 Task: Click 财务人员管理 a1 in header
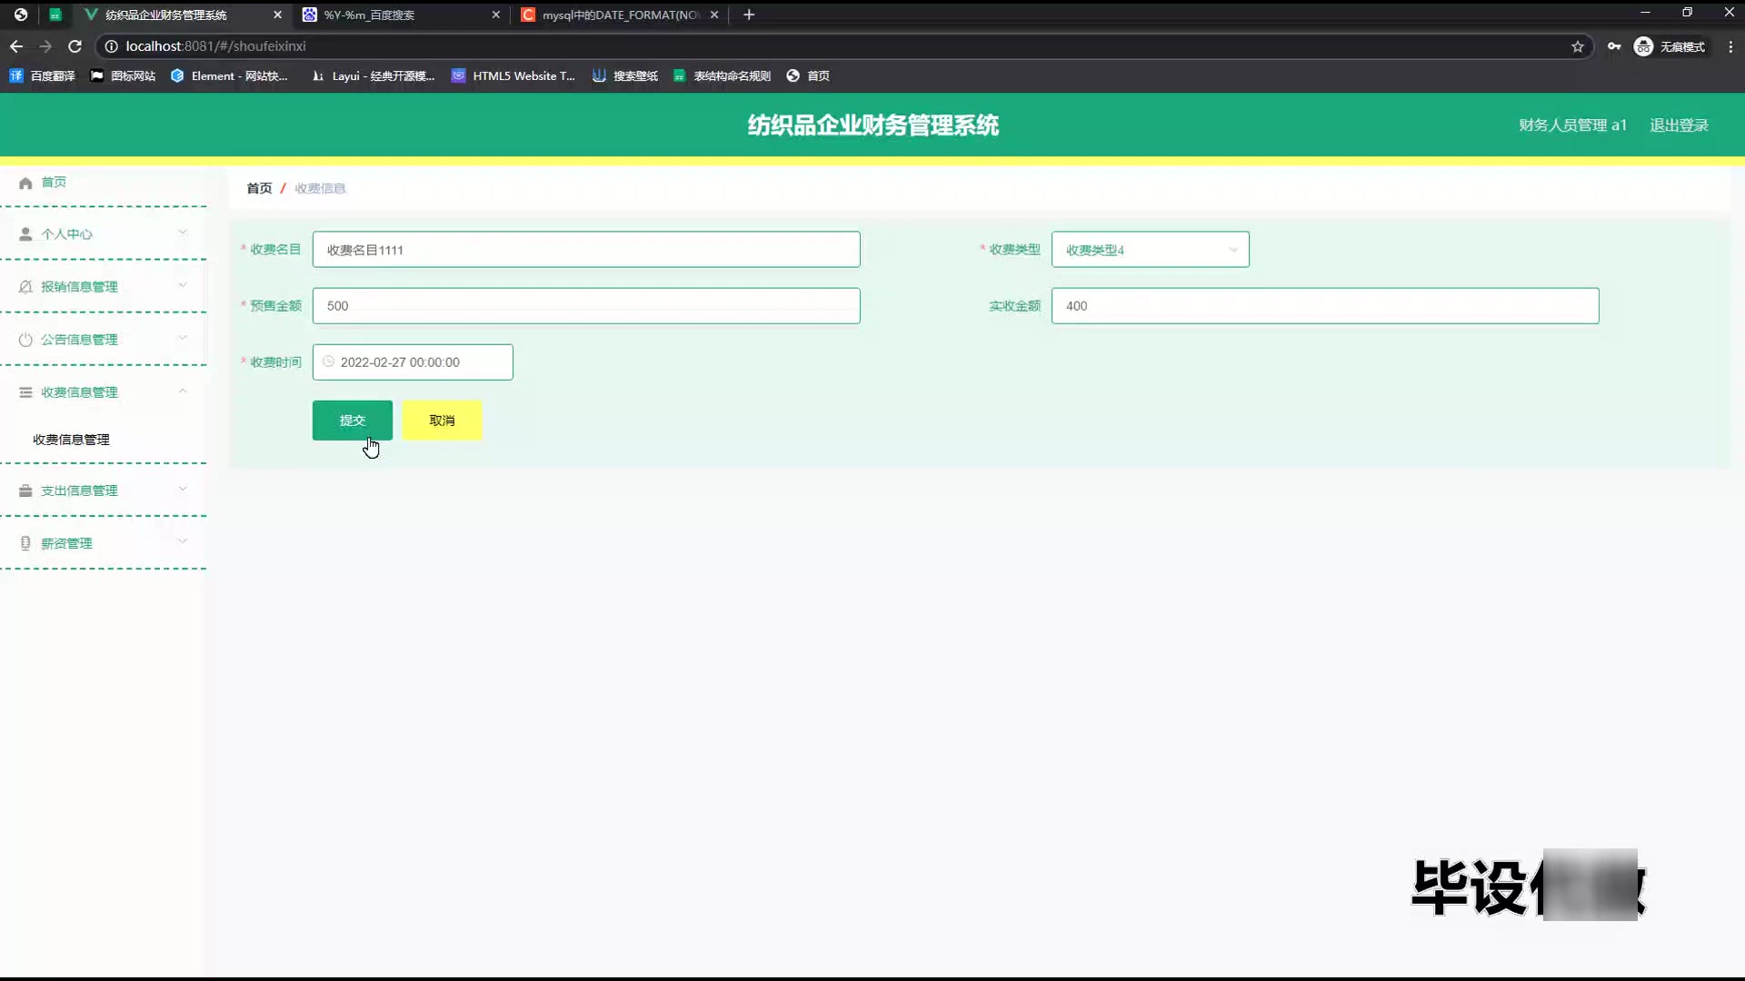coord(1572,125)
